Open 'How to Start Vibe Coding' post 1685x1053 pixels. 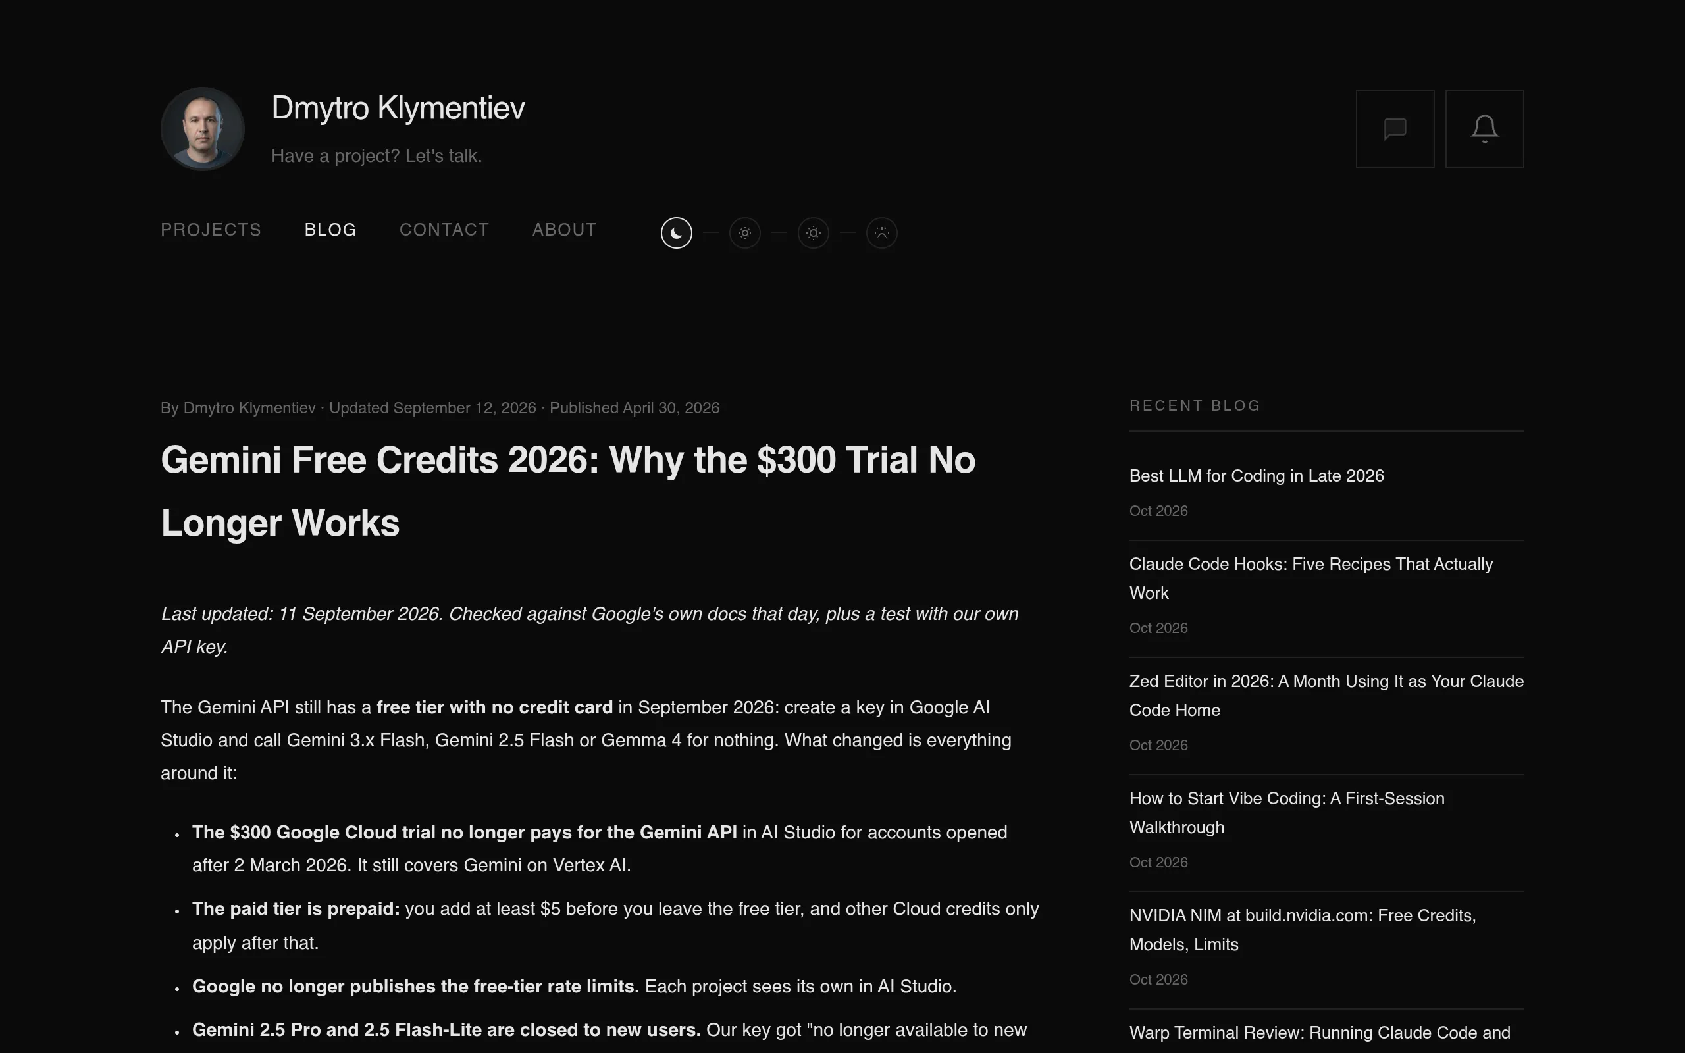(x=1287, y=812)
